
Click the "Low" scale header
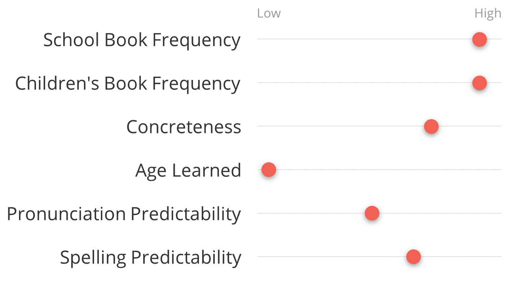[x=269, y=13]
